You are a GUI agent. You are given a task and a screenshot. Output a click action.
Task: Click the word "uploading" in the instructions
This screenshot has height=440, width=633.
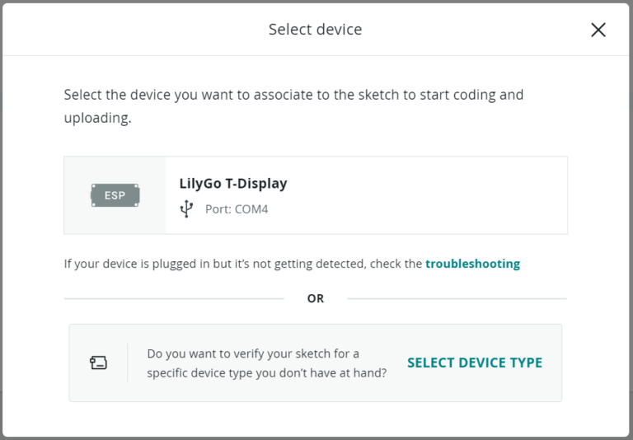tap(97, 118)
